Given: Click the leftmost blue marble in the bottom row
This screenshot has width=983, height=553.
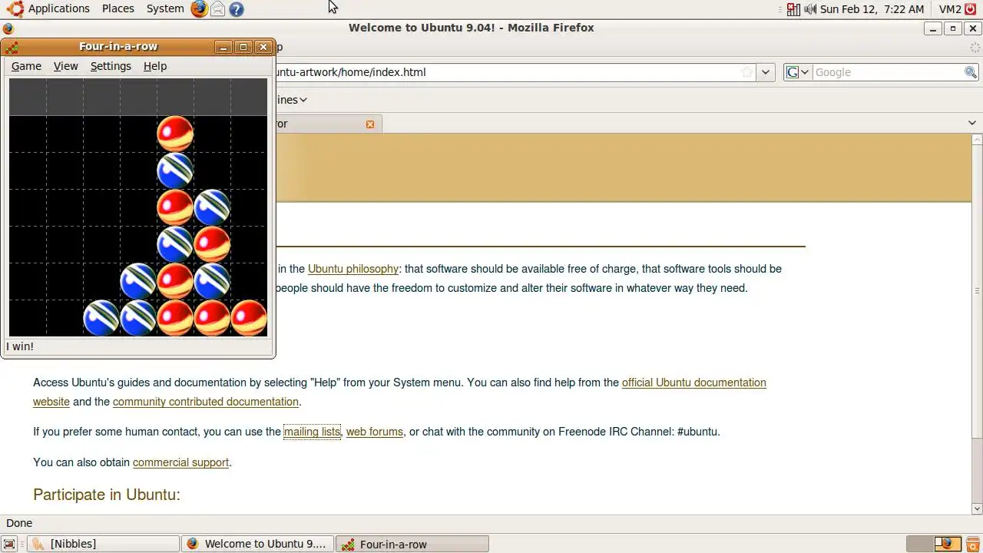Looking at the screenshot, I should coord(101,318).
